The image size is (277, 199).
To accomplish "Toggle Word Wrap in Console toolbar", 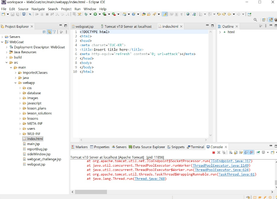I will click(x=241, y=152).
